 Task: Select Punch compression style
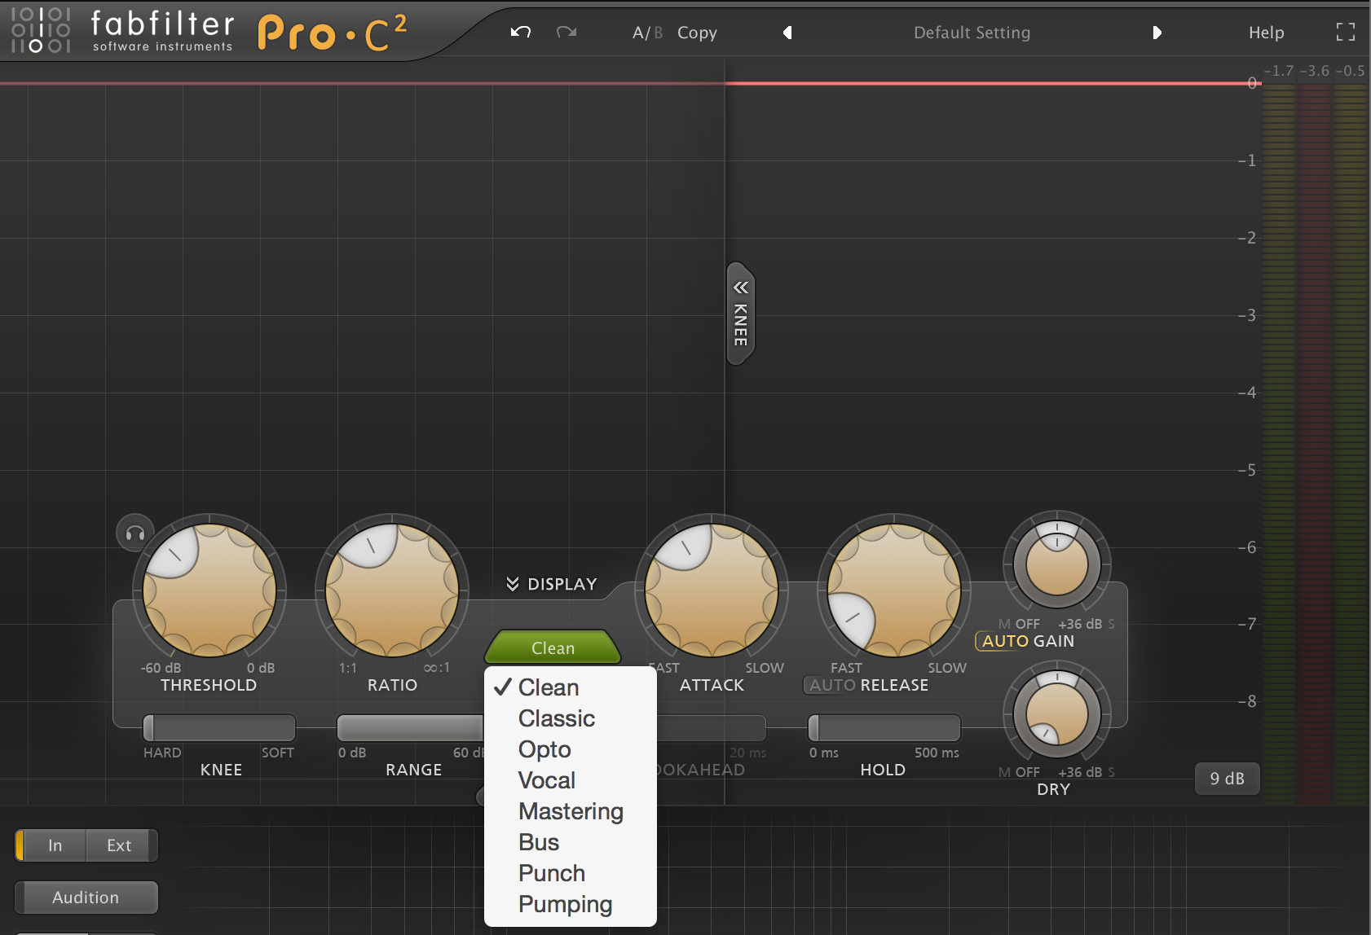pyautogui.click(x=571, y=873)
